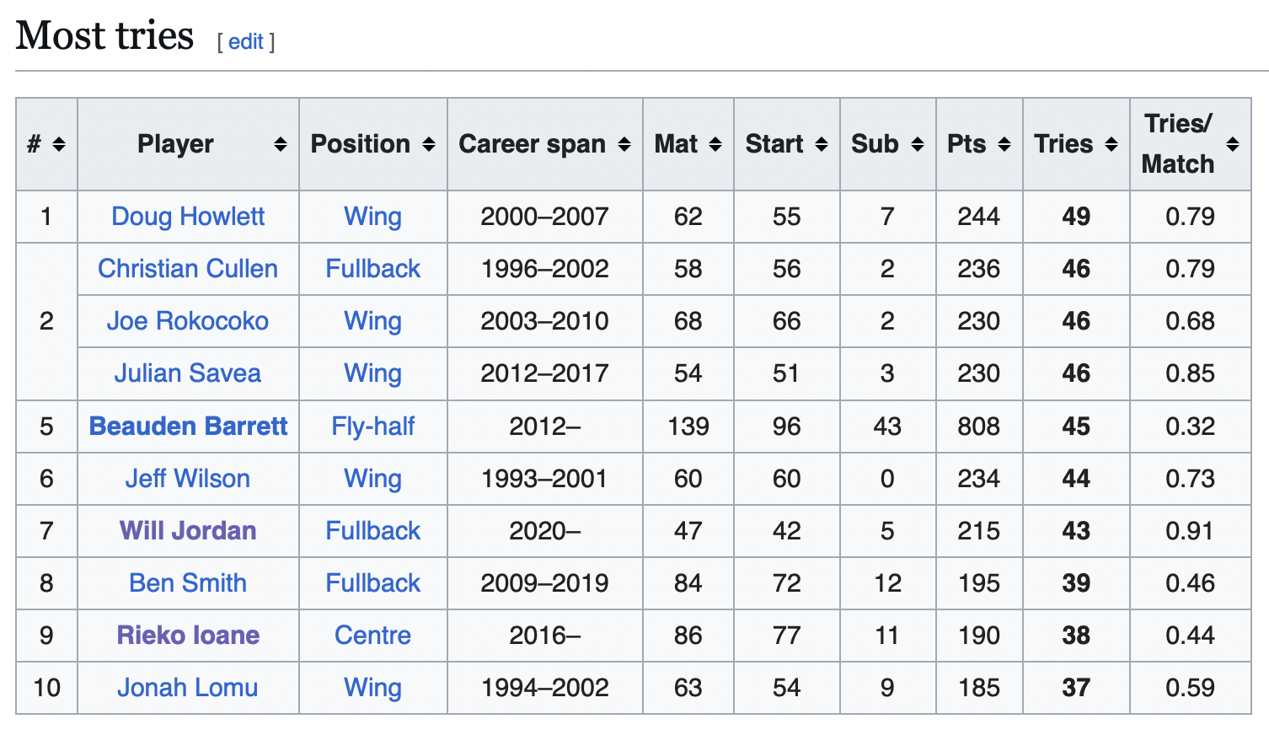Sort by Position using header arrows
Image resolution: width=1269 pixels, height=735 pixels.
click(429, 145)
